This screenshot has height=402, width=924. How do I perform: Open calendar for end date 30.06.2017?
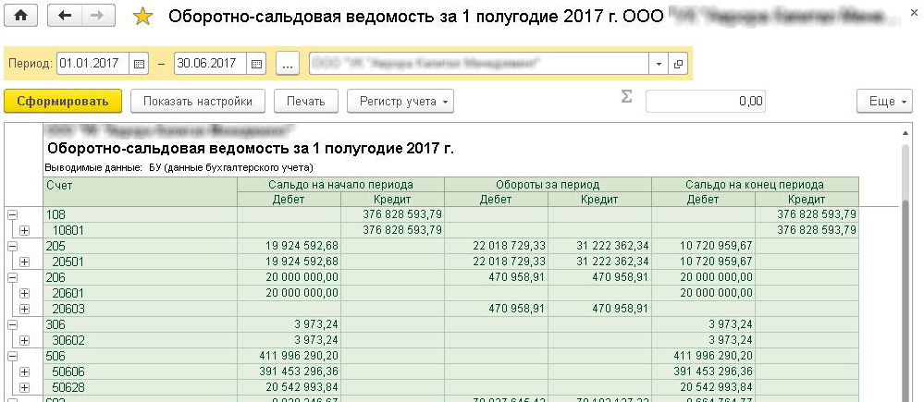[257, 64]
